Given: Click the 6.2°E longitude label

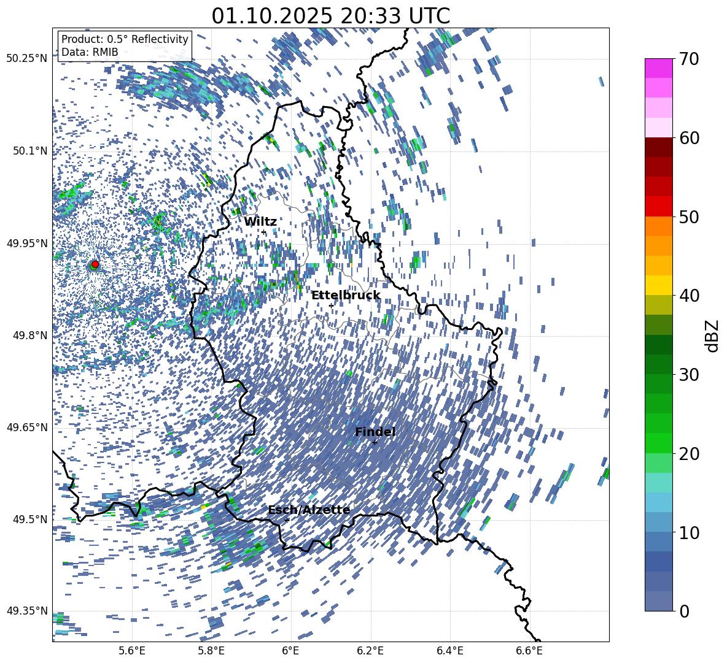Looking at the screenshot, I should pos(370,651).
